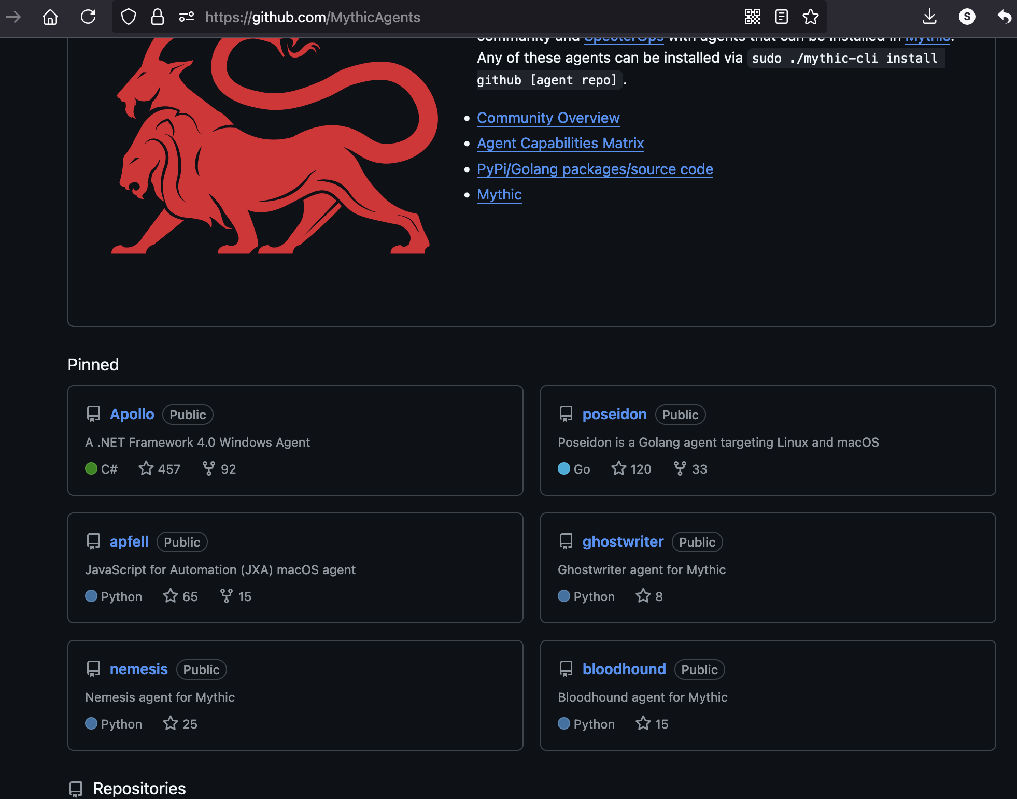Open the ghostwriter repository

[x=623, y=542]
